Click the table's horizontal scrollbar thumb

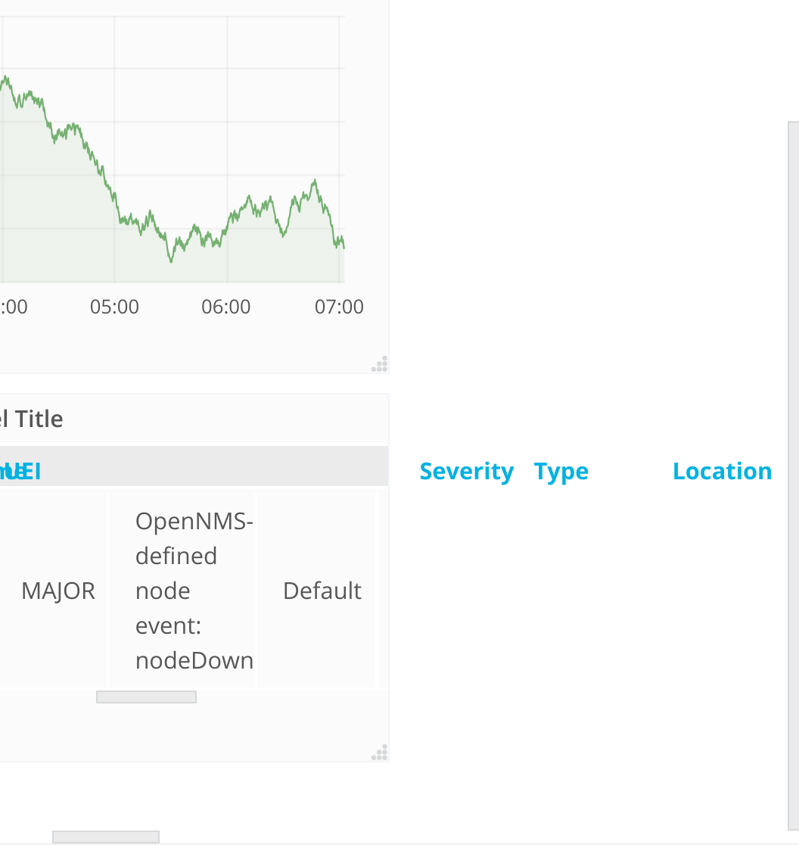tap(147, 697)
